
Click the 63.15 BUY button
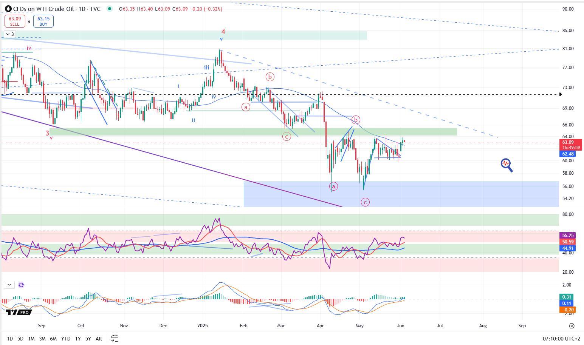[x=43, y=21]
